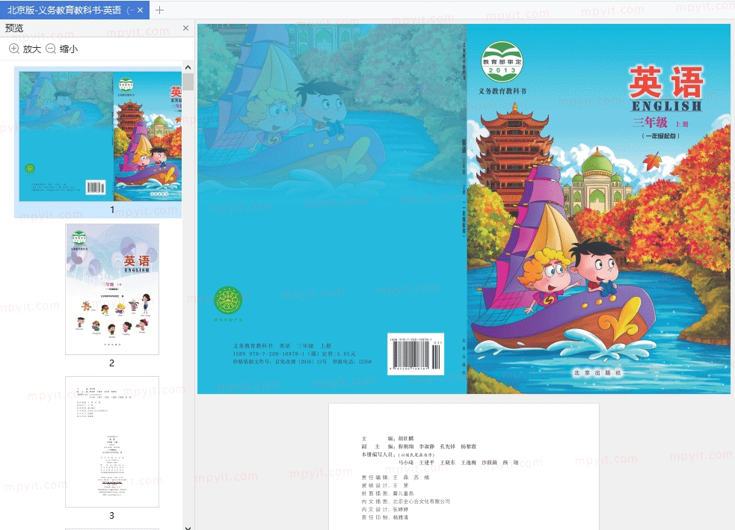Click the 预览 panel title text
The image size is (735, 530).
pyautogui.click(x=14, y=28)
